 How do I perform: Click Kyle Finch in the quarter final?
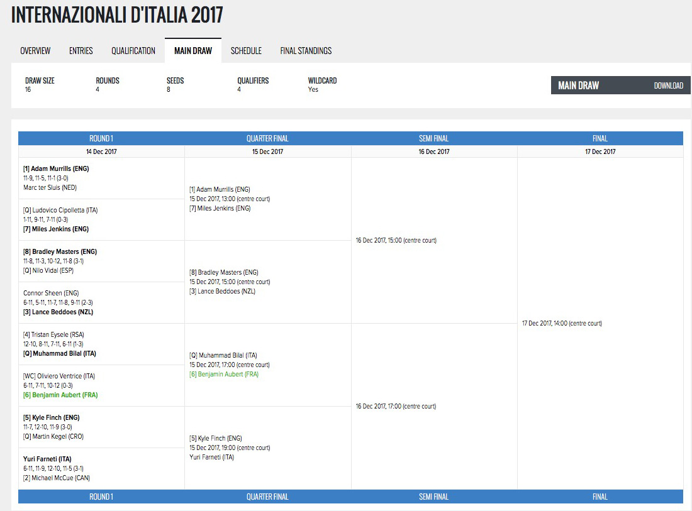[216, 439]
